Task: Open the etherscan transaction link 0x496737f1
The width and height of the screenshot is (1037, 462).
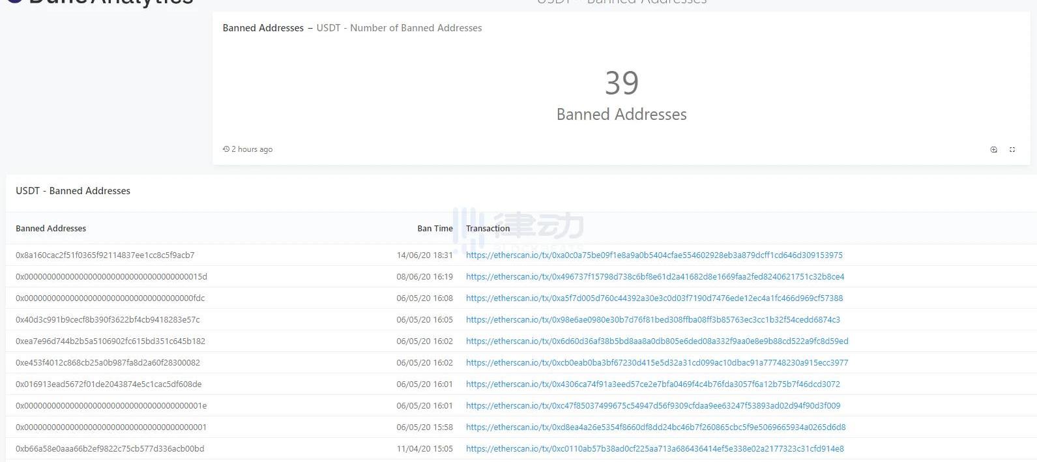Action: (654, 277)
